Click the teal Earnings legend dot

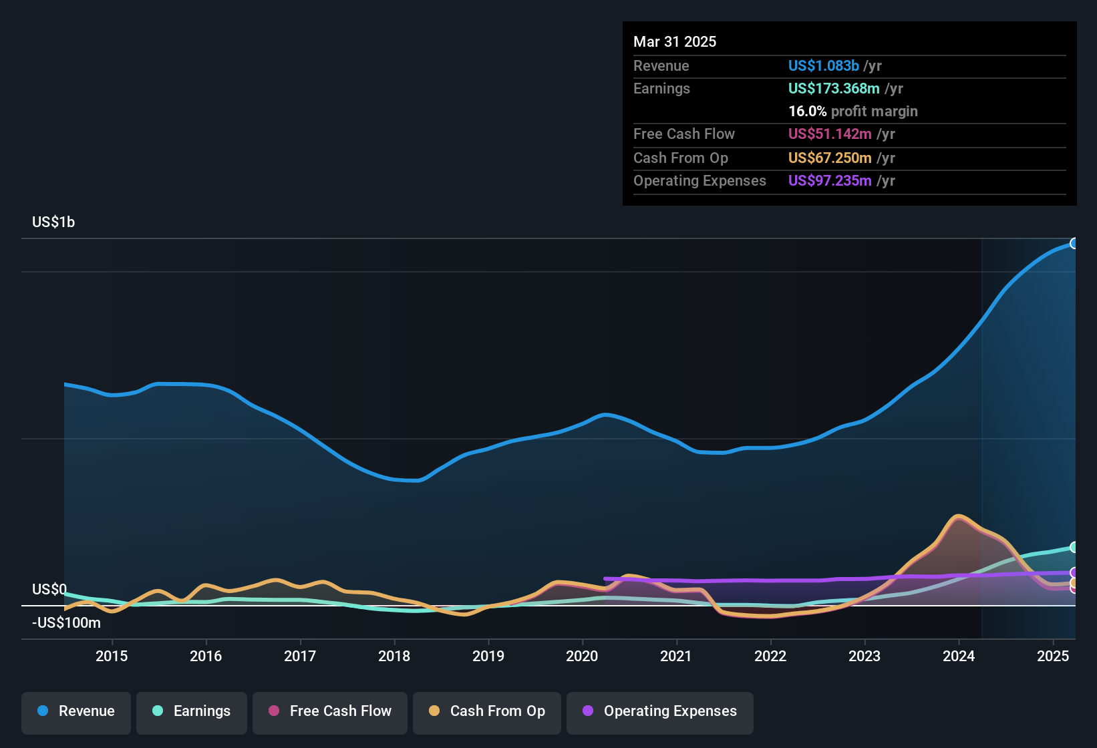[x=158, y=711]
